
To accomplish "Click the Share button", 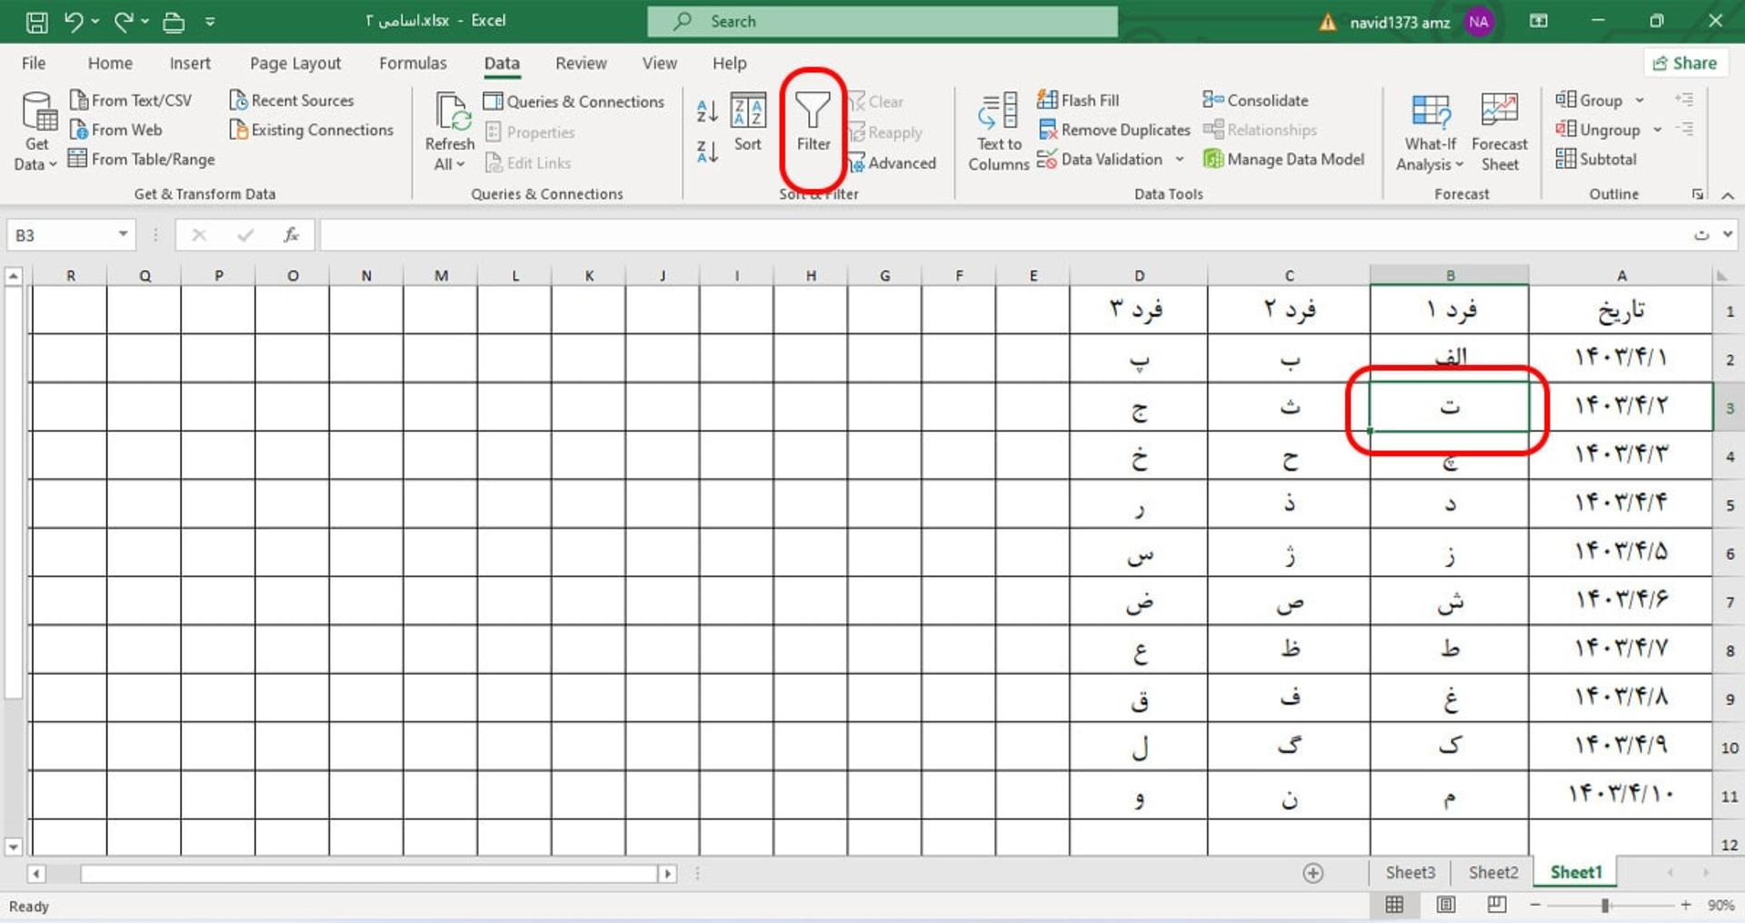I will (x=1685, y=63).
